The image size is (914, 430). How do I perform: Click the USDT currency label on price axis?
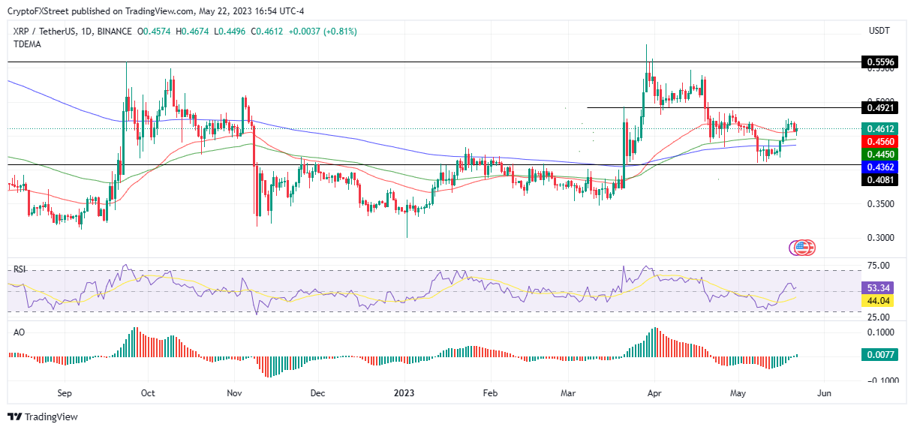[x=879, y=32]
